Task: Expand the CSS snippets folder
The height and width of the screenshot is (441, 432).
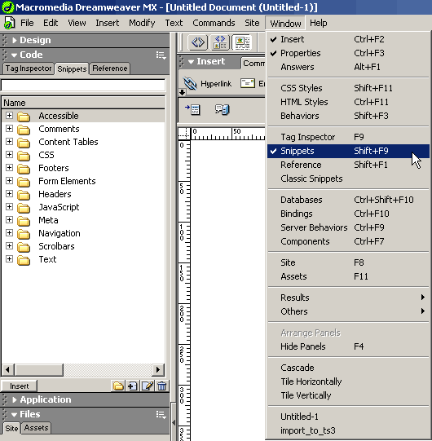Action: (x=9, y=154)
